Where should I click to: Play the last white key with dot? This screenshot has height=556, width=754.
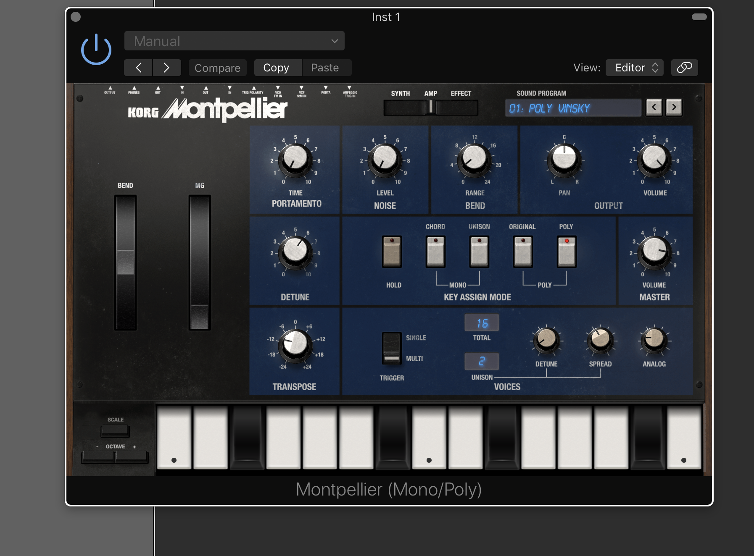(684, 437)
